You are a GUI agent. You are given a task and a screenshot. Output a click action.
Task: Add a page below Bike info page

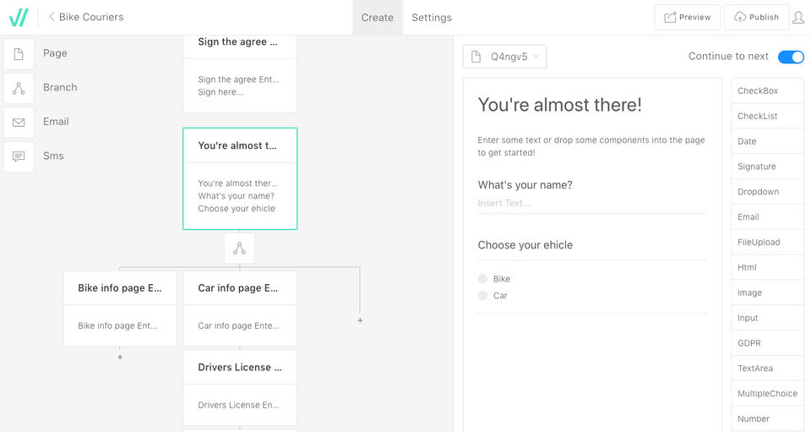tap(120, 357)
